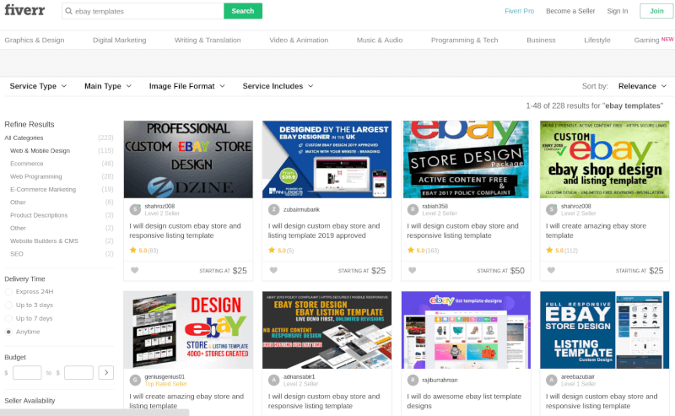Screen dimensions: 675x416
Task: Select Anytime delivery option
Action: (8, 332)
